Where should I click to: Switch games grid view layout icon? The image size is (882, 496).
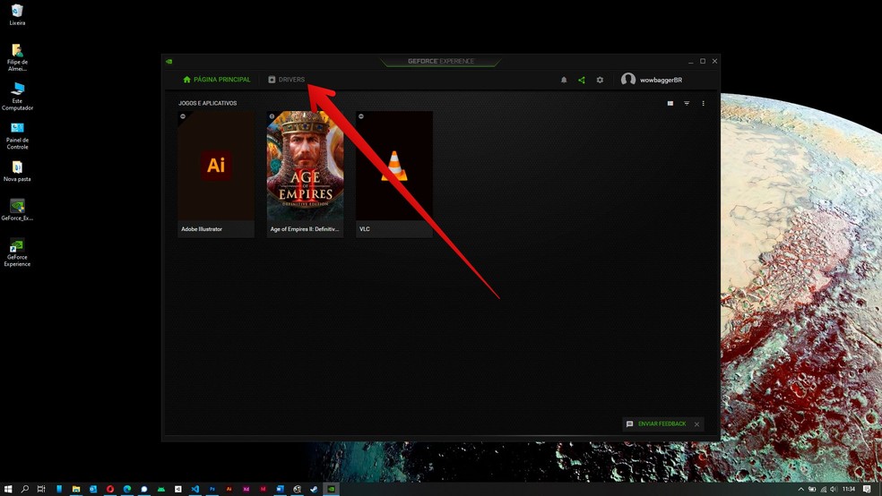(x=670, y=103)
